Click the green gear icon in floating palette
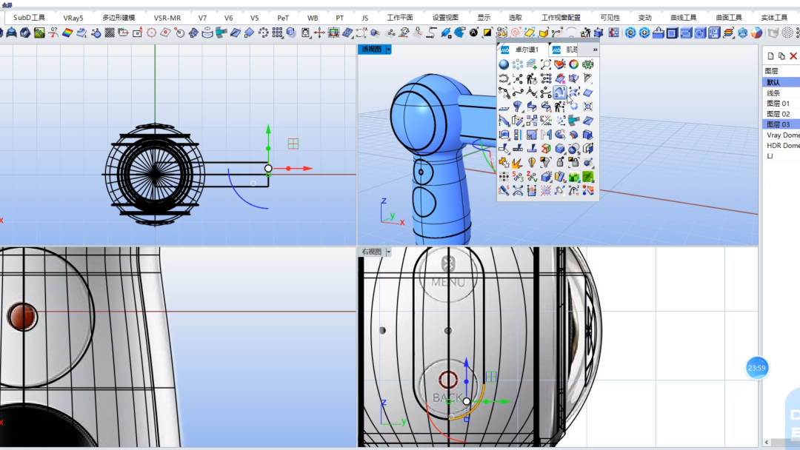The width and height of the screenshot is (800, 450). [x=587, y=64]
